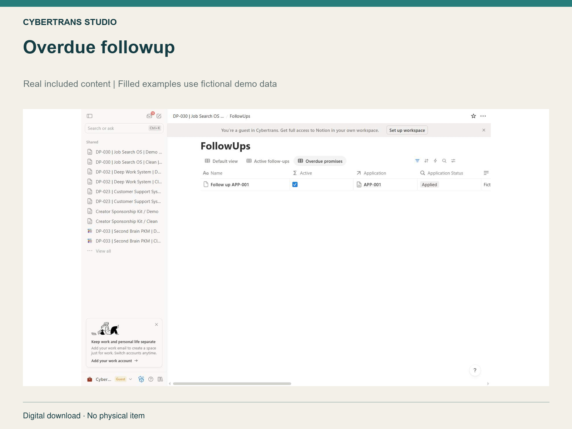Go to DP-030 | Job Search OS breadcrumb
The width and height of the screenshot is (572, 429).
coord(198,116)
